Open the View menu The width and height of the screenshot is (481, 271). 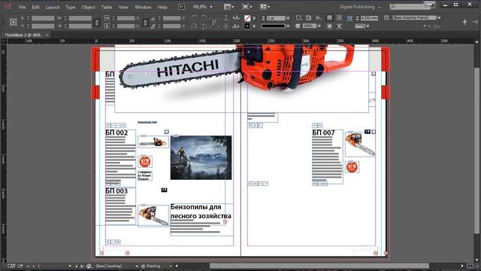tap(123, 7)
